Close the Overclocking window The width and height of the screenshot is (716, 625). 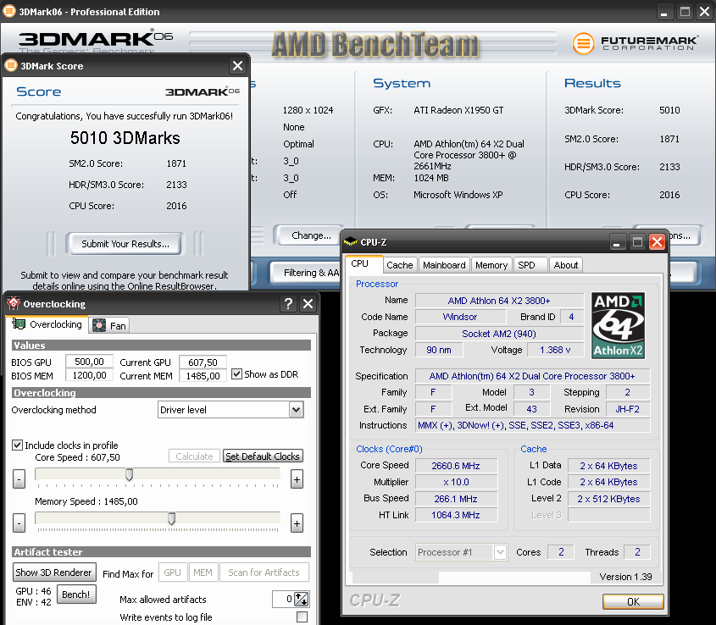(x=308, y=304)
